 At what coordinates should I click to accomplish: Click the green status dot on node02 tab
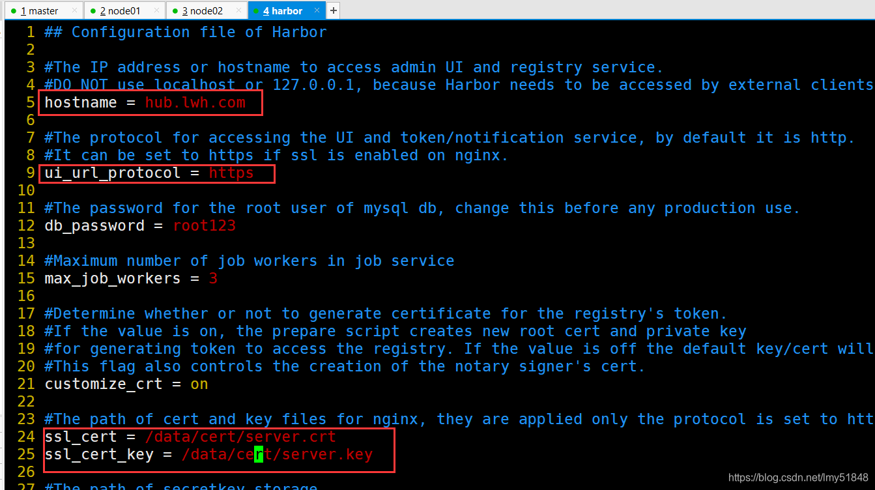click(175, 11)
